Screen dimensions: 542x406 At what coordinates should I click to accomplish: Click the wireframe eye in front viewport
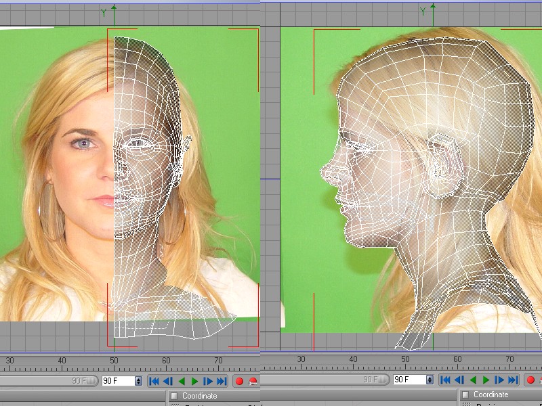[x=138, y=143]
